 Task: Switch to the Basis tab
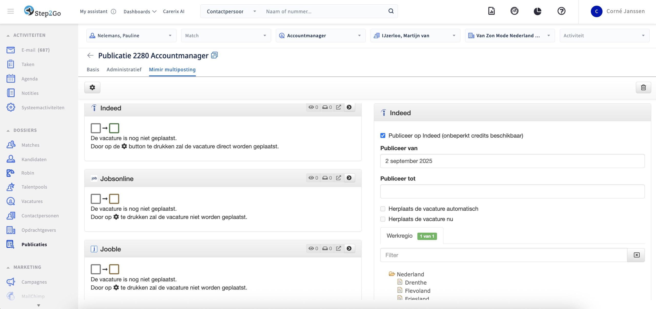(93, 69)
